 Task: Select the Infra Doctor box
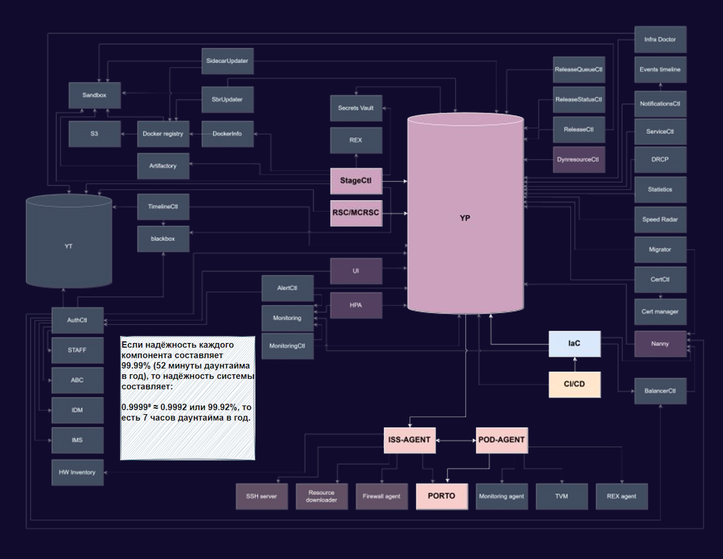(660, 39)
